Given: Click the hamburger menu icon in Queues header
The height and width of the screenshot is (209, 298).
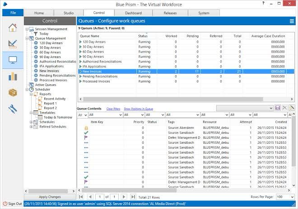Looking at the screenshot, I should click(x=292, y=21).
